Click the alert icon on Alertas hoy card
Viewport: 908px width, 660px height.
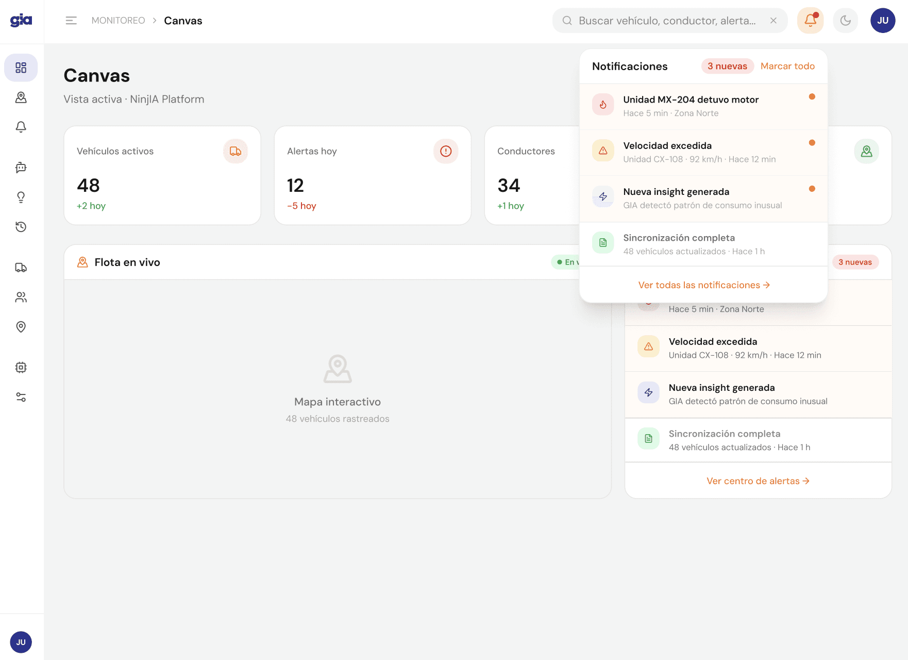point(446,151)
